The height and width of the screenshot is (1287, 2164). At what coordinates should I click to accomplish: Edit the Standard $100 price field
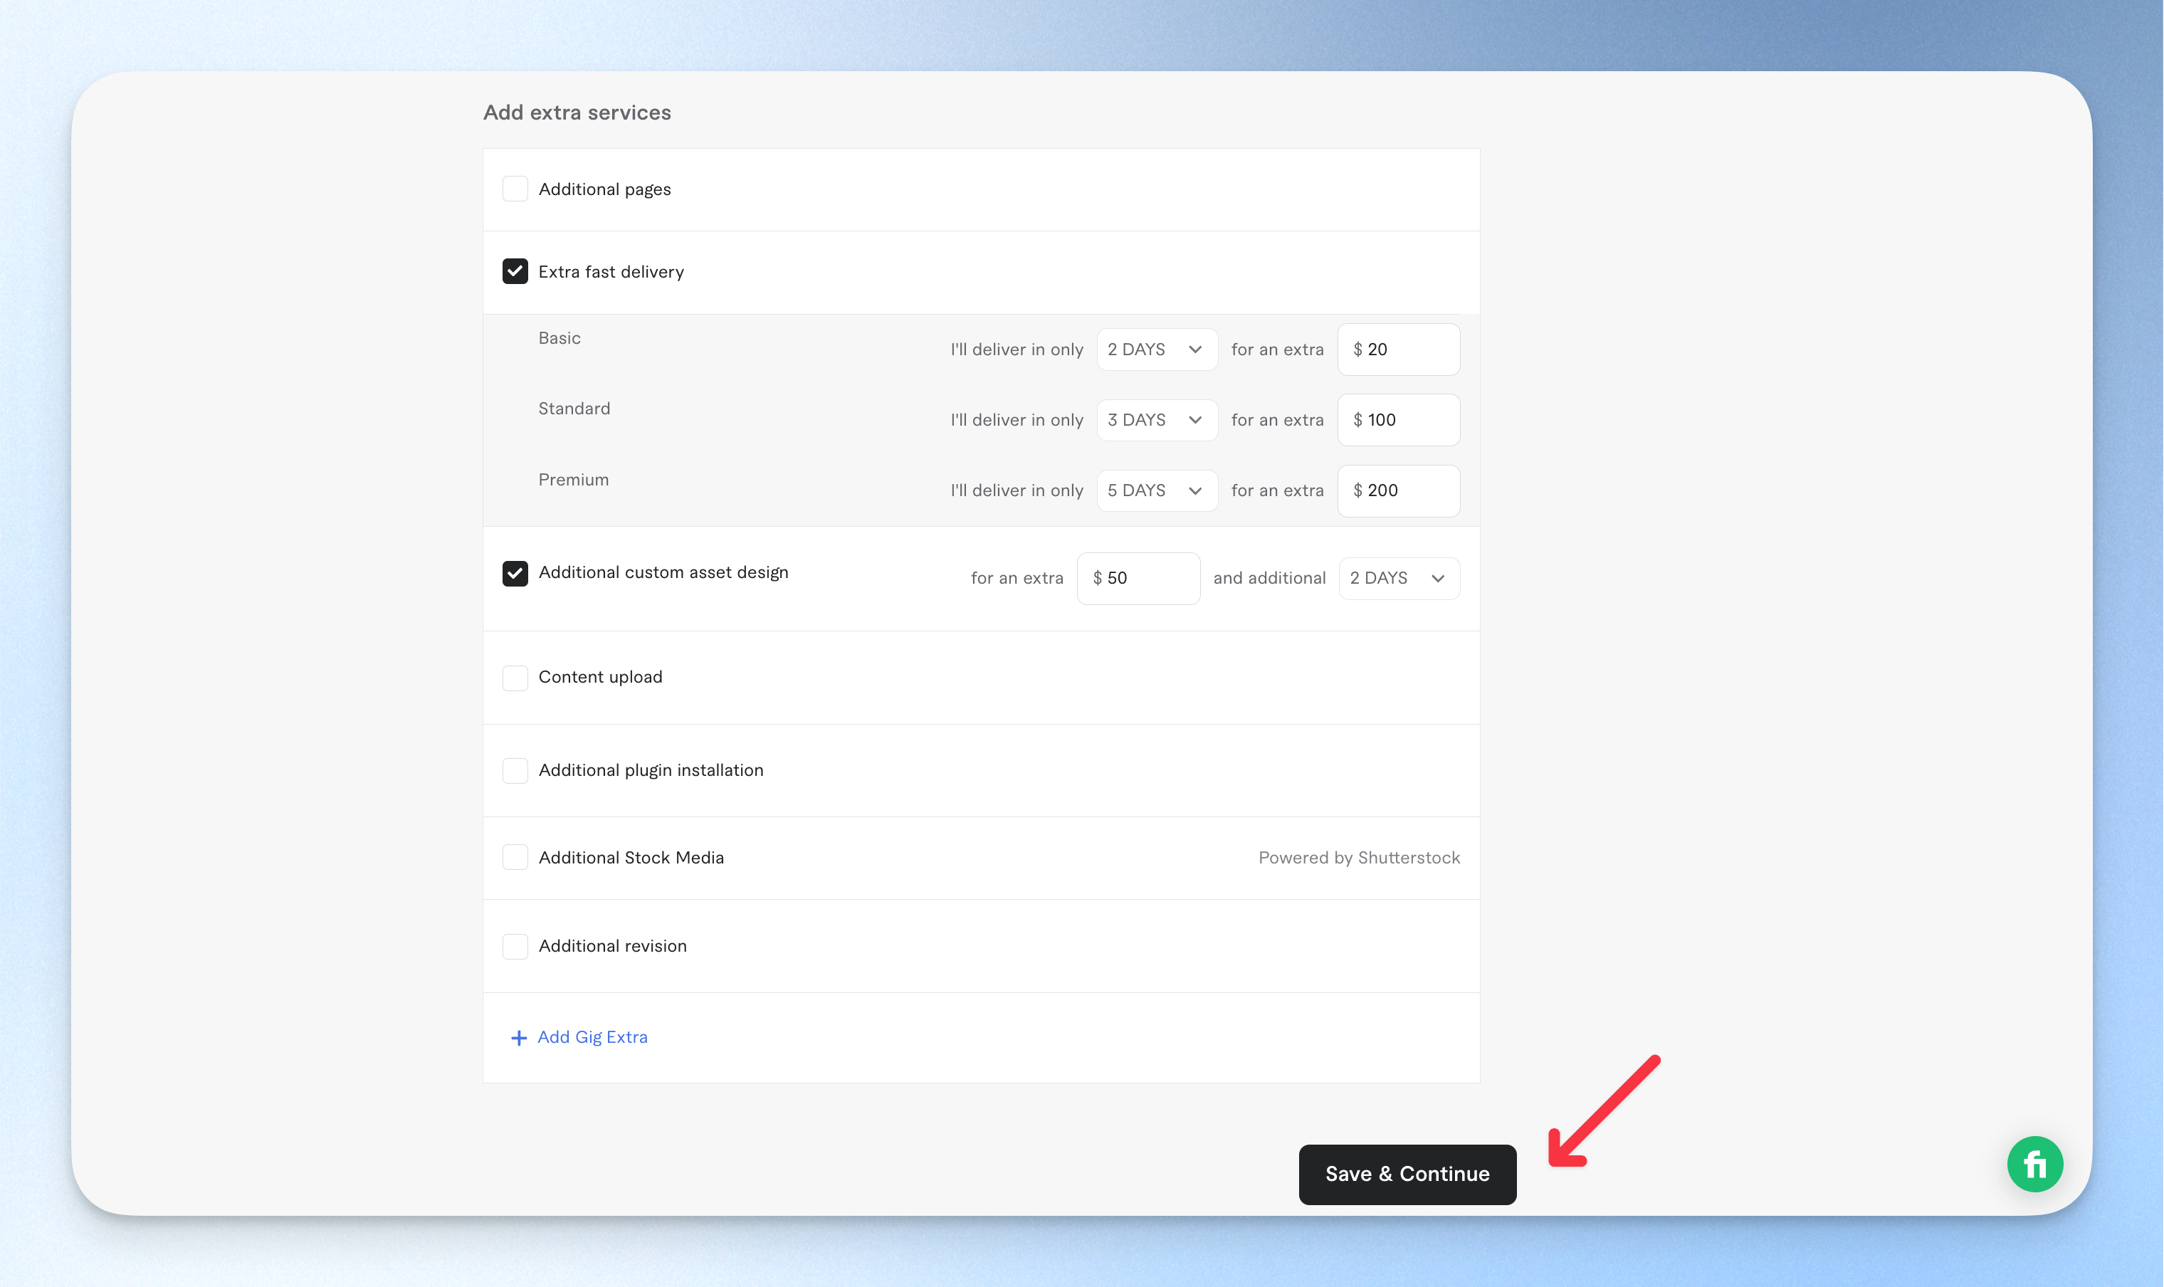point(1397,420)
